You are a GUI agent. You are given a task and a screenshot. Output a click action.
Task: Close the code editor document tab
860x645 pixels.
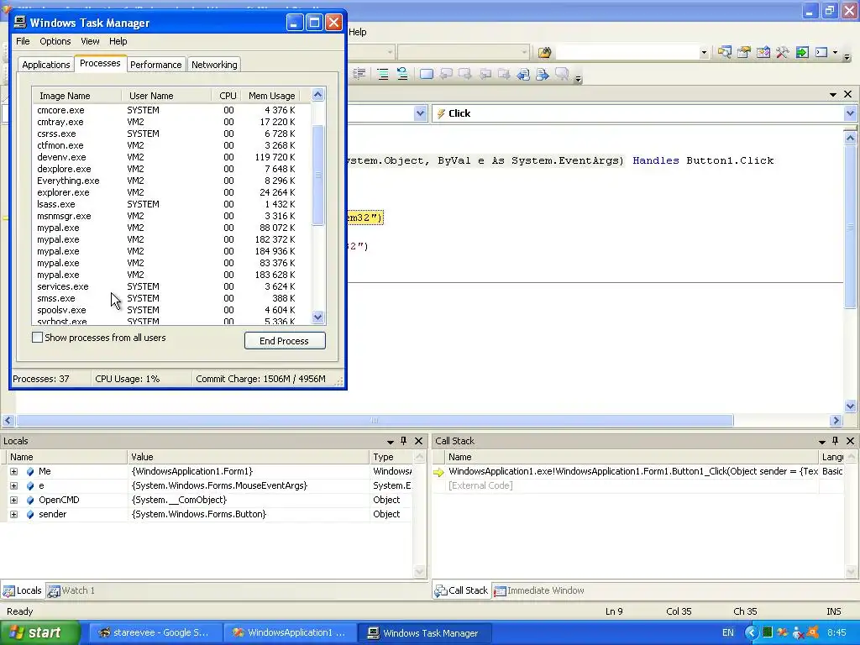[847, 94]
